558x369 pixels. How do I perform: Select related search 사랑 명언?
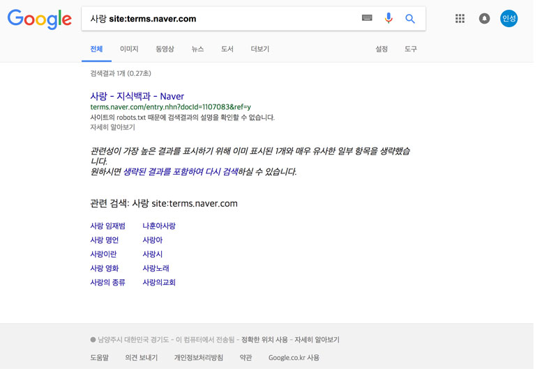(104, 240)
